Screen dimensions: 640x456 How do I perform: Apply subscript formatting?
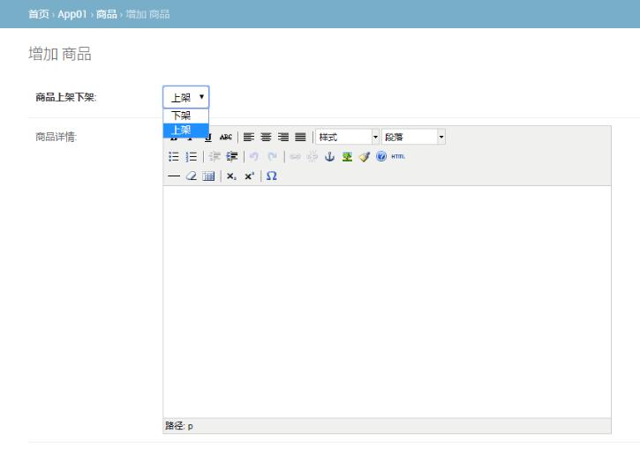tap(231, 176)
